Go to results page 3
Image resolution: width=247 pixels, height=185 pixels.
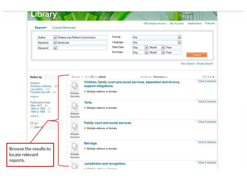(208, 77)
